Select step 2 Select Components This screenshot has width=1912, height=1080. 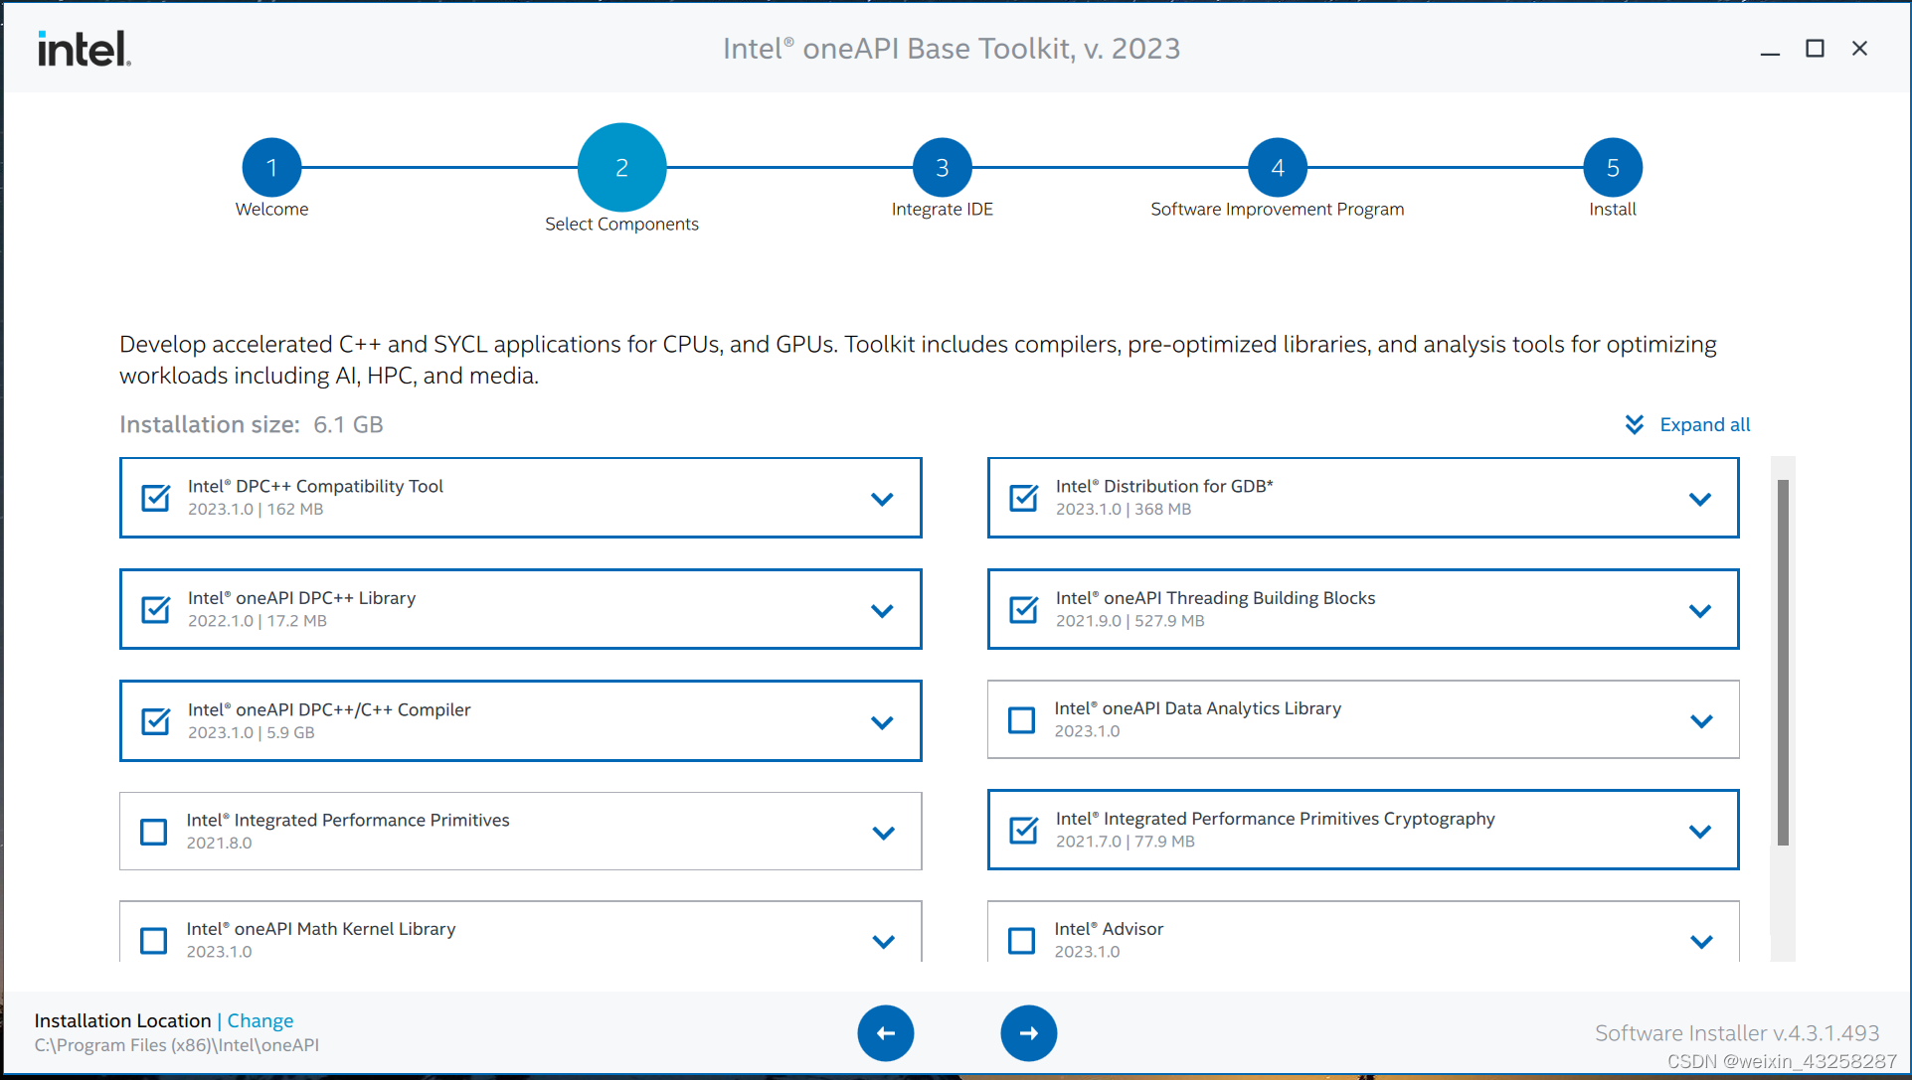pos(621,168)
